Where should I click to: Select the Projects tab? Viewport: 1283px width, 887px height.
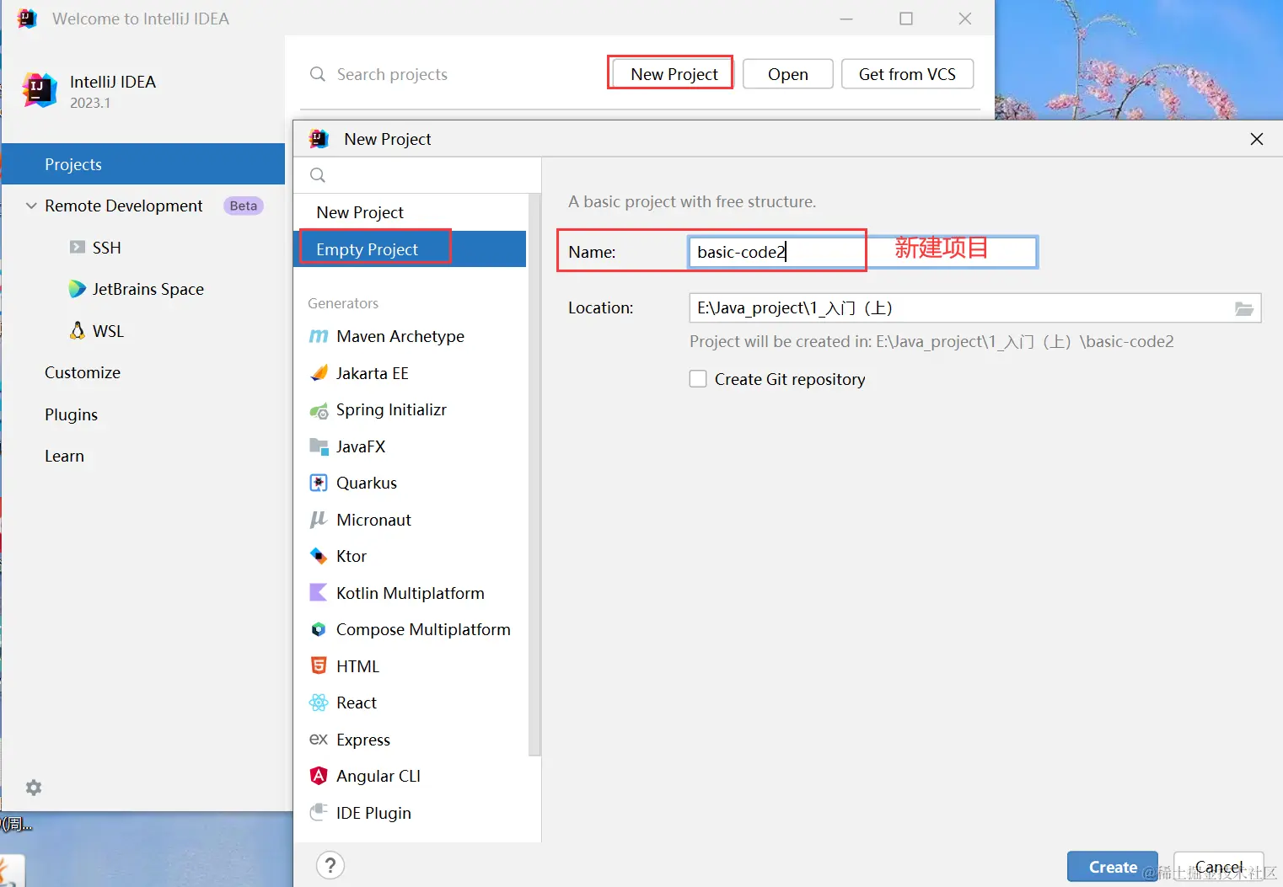tap(143, 164)
